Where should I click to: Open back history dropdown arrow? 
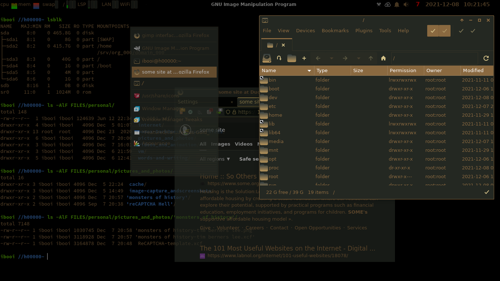click(x=331, y=59)
